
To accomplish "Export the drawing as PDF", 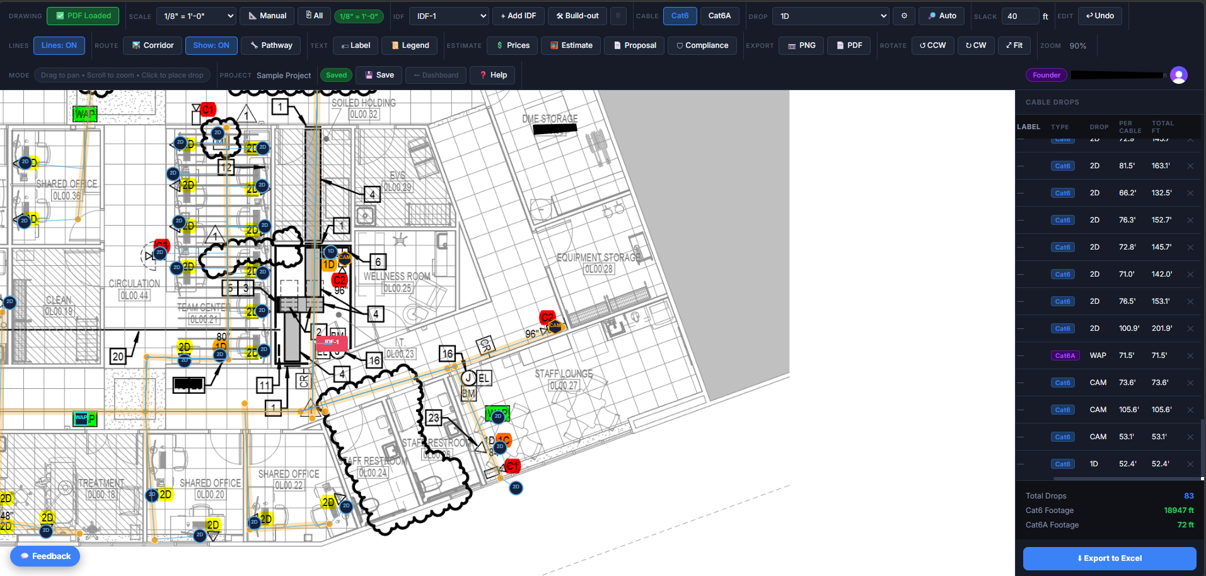I will 849,45.
